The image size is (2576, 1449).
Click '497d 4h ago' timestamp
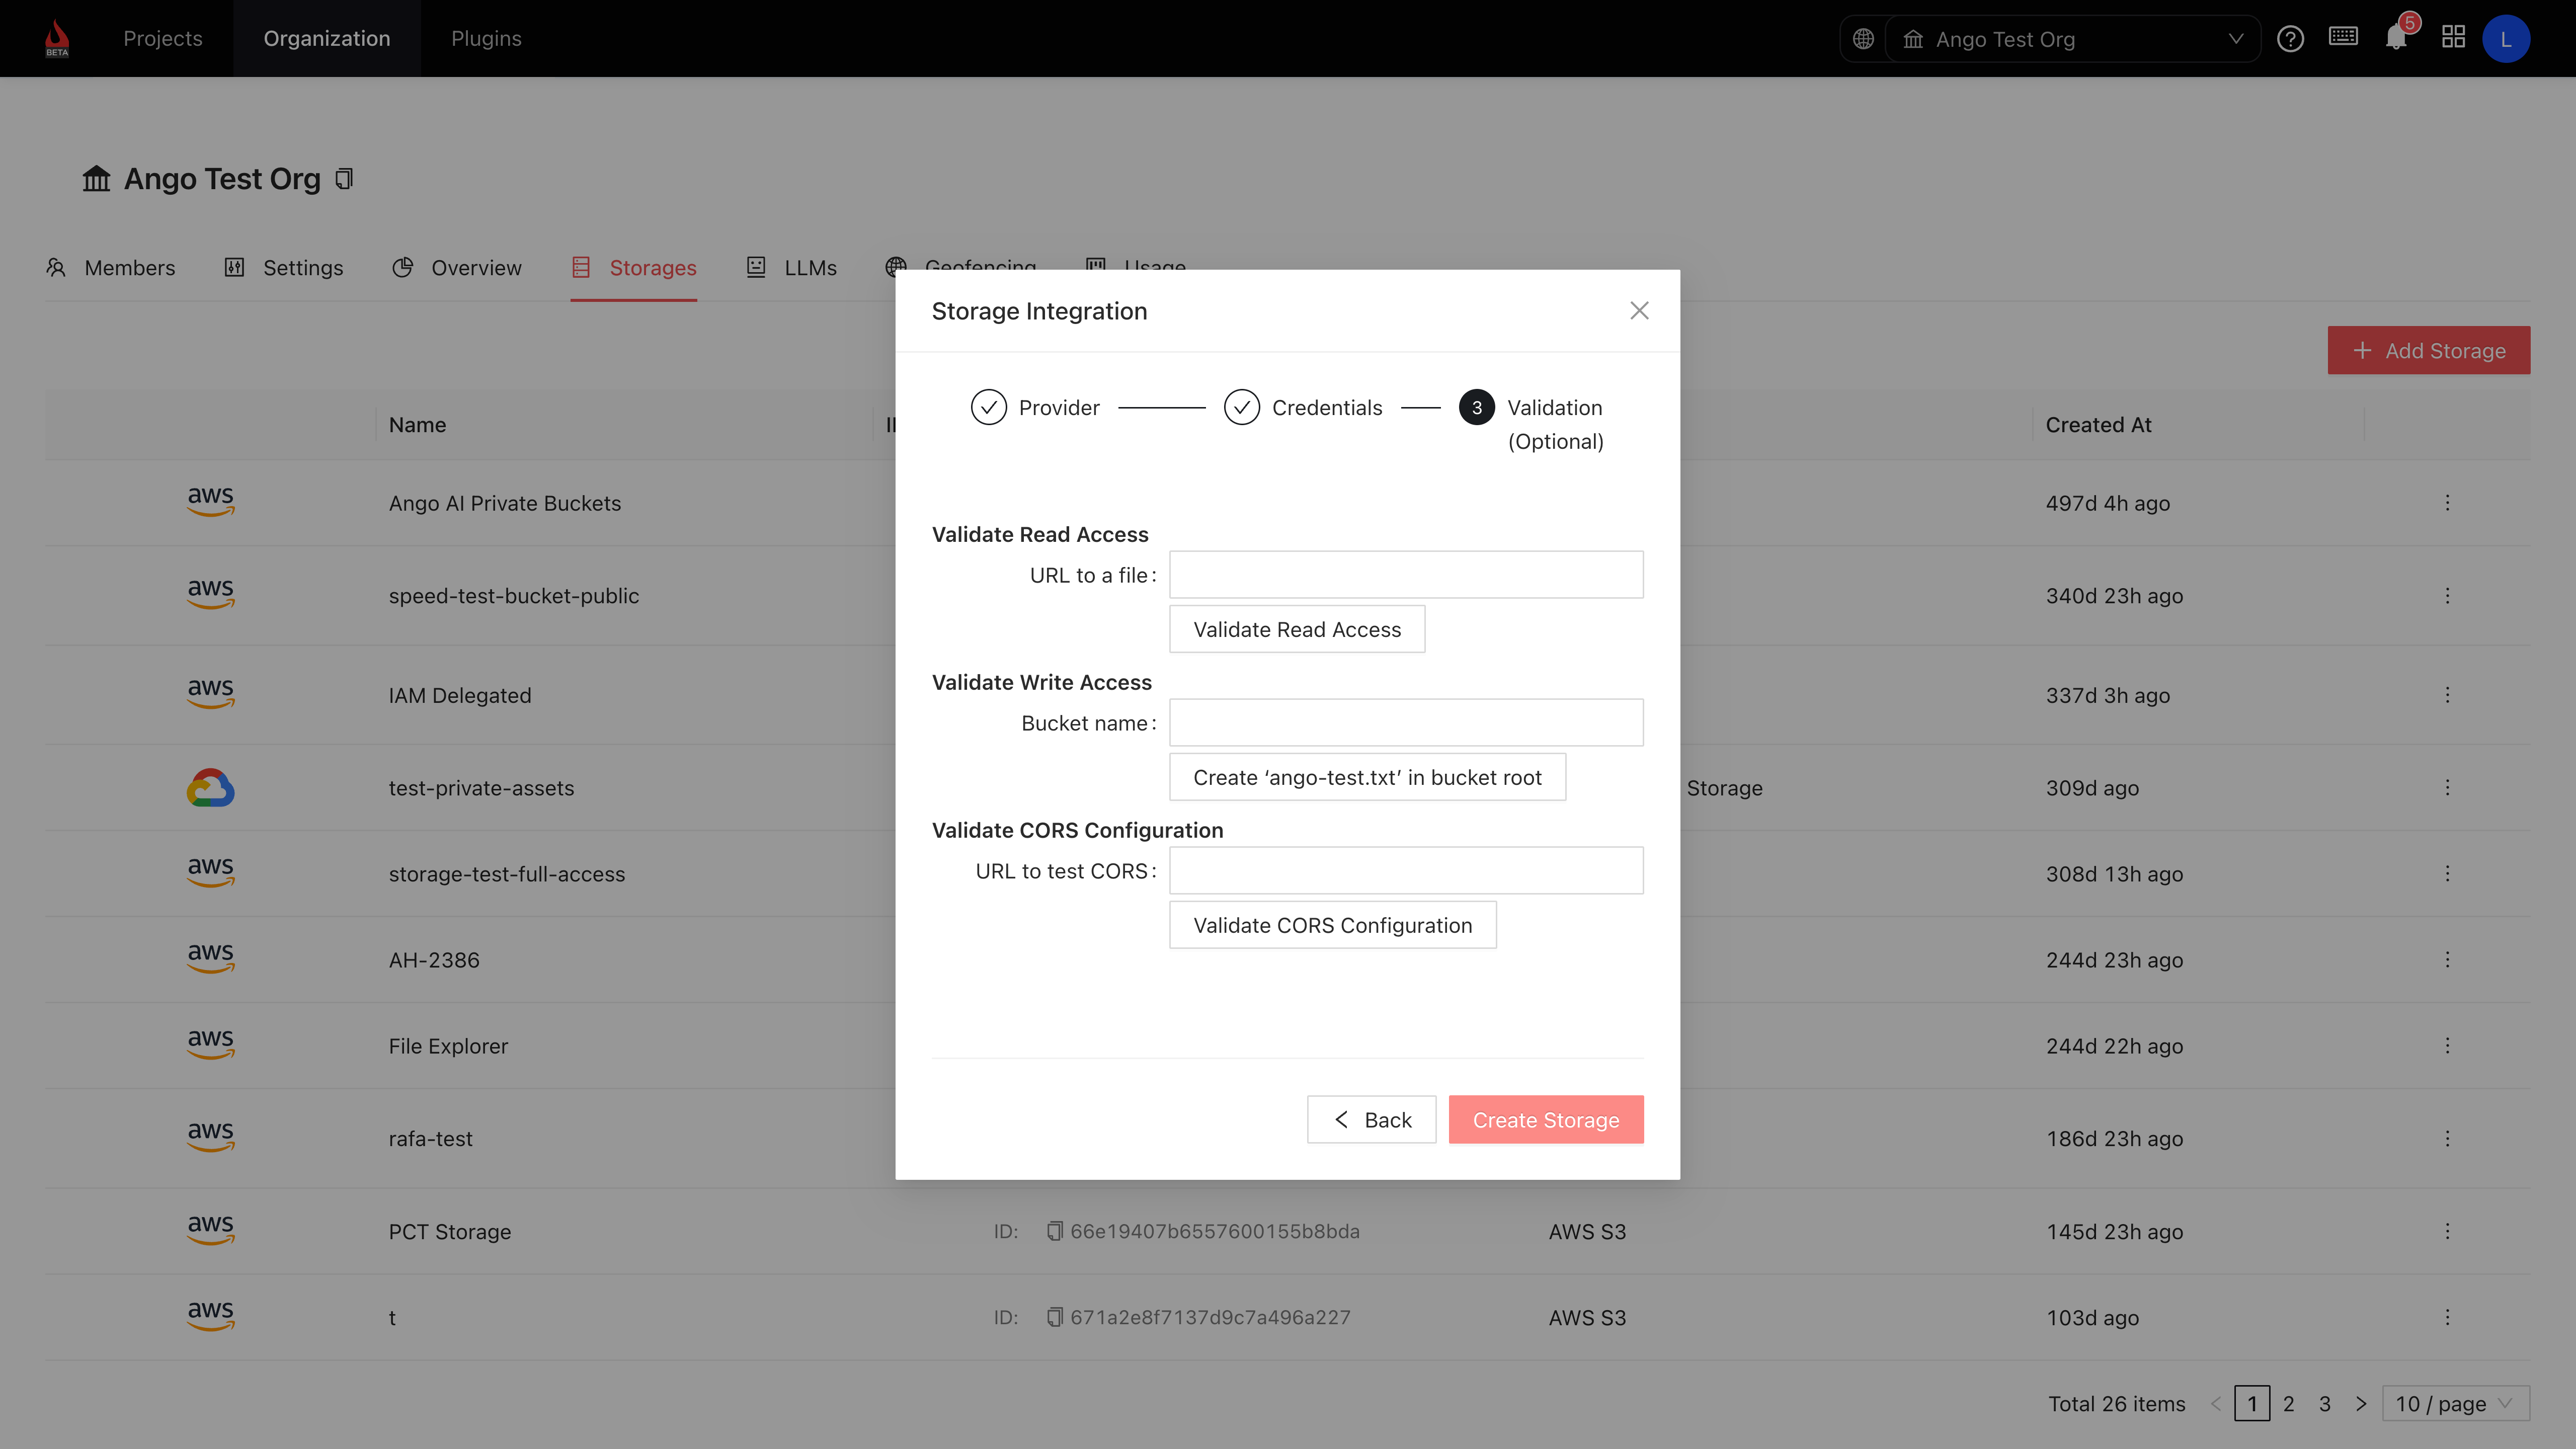[x=2107, y=504]
